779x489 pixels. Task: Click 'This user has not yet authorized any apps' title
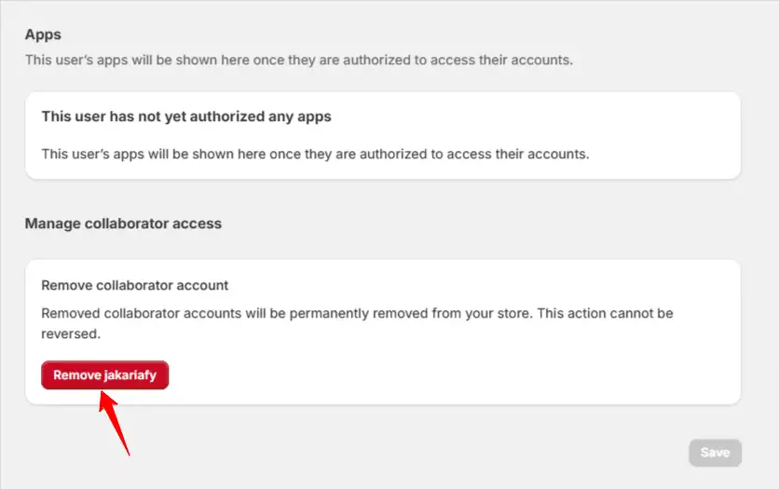click(186, 116)
